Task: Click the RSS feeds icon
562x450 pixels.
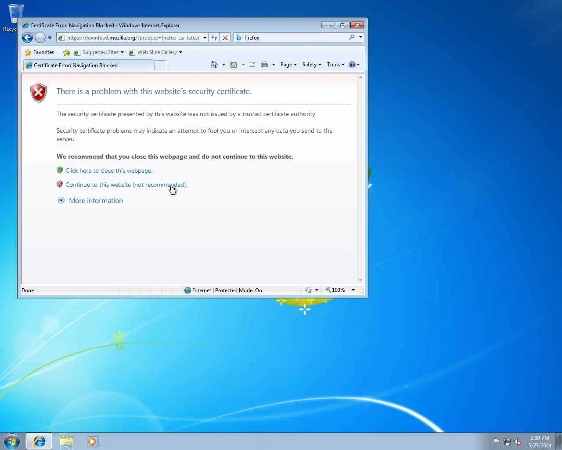Action: coord(234,65)
